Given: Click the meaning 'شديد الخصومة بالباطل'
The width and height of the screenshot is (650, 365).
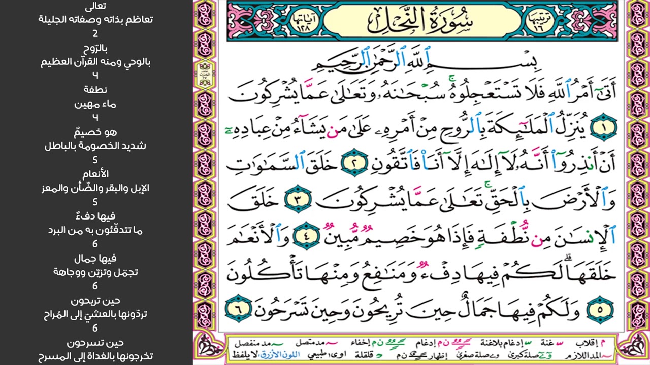Looking at the screenshot, I should click(95, 146).
